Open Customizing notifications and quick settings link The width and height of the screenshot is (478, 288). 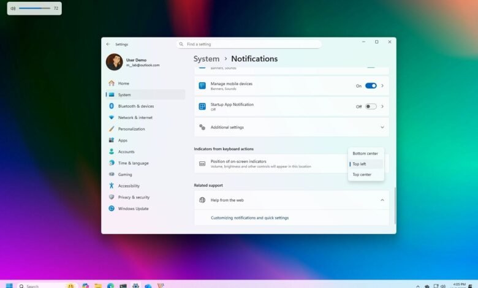pyautogui.click(x=249, y=218)
